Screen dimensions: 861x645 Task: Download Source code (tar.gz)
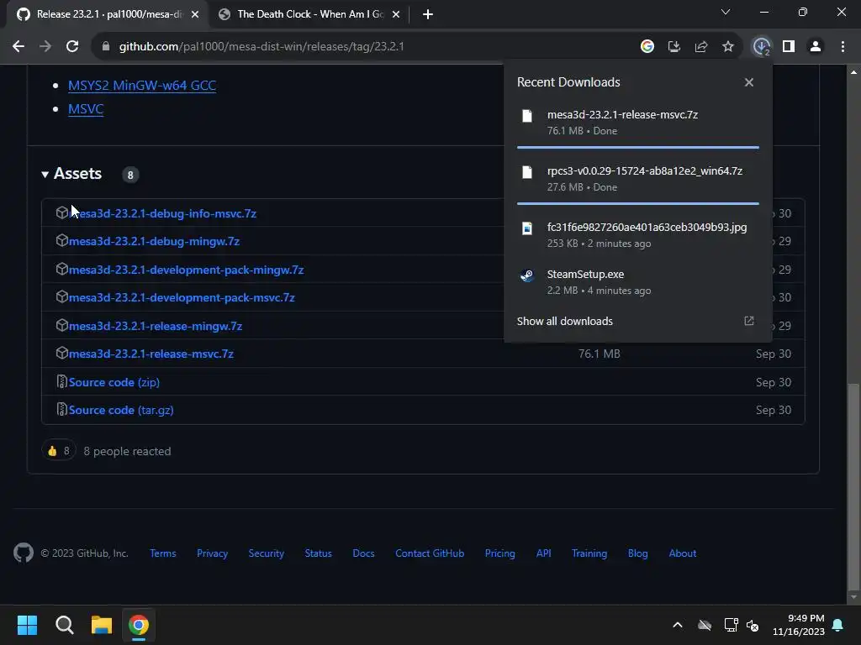[121, 410]
